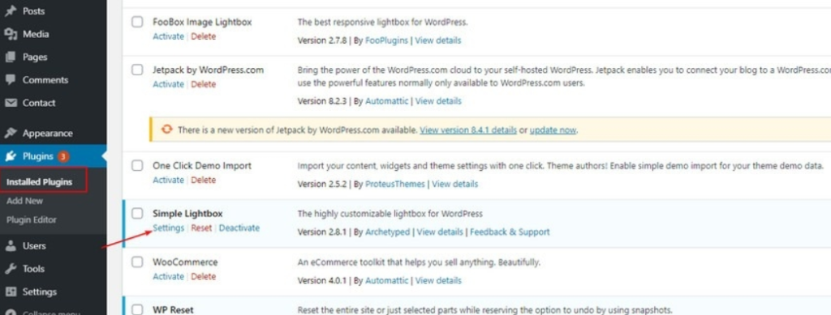Open the Media library icon
Image resolution: width=831 pixels, height=315 pixels.
11,34
